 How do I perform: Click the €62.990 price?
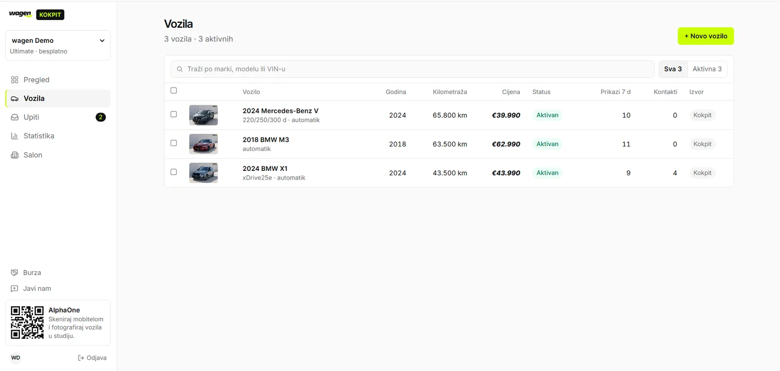coord(506,144)
